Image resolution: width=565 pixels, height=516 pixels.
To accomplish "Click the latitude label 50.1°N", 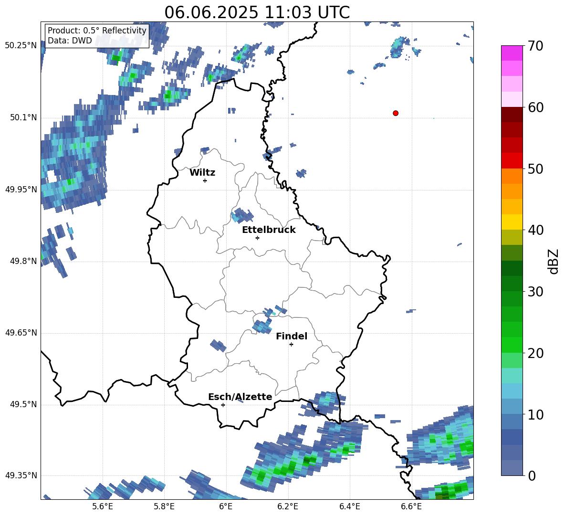I will click(23, 117).
